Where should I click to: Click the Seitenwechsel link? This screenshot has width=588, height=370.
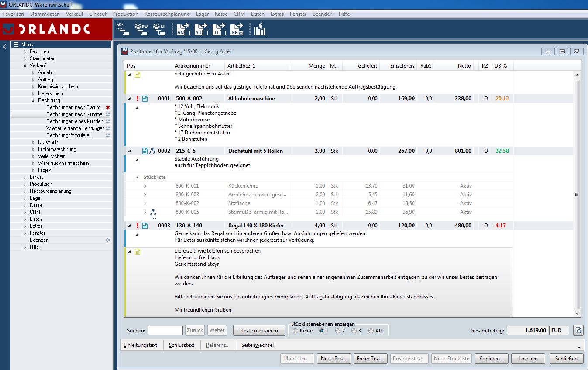(258, 345)
